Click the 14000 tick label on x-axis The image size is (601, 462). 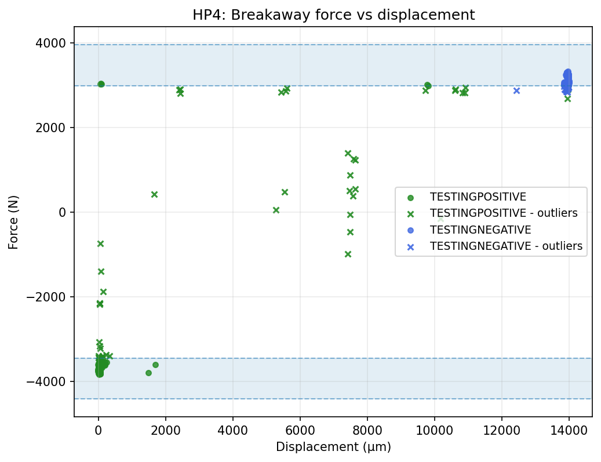(x=569, y=431)
